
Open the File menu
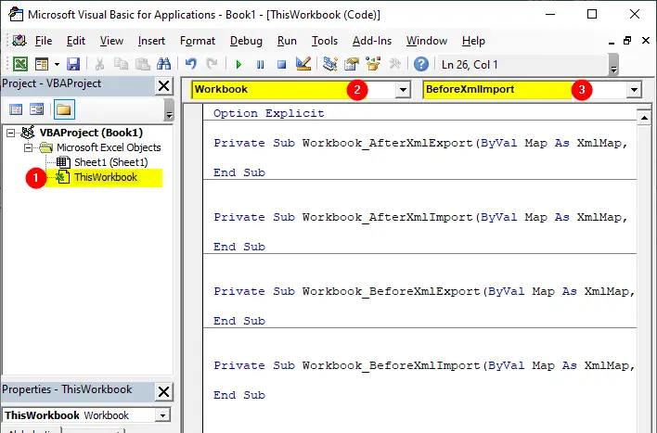pos(44,41)
